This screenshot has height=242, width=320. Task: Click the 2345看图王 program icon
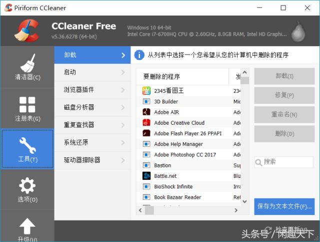(146, 91)
